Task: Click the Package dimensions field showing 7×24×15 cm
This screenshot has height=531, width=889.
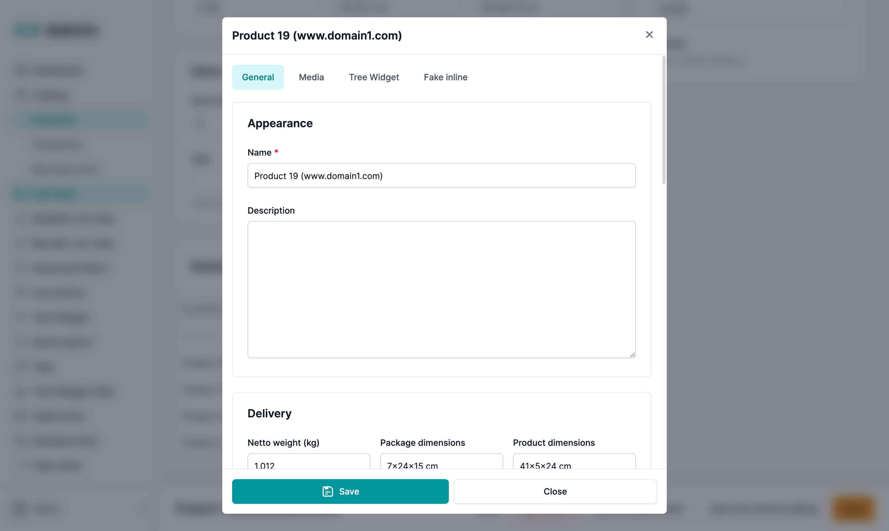Action: (x=441, y=463)
